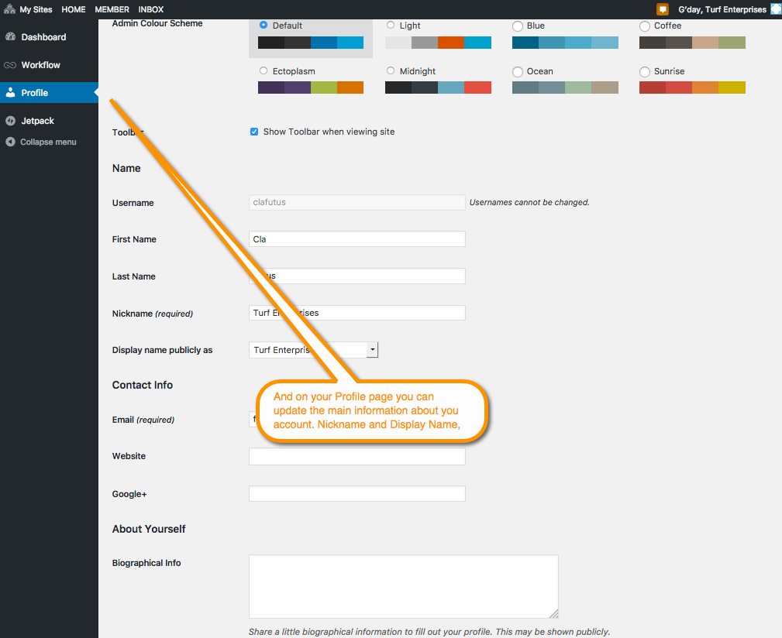Screen dimensions: 782x638
Task: Click HOME in the top menu bar
Action: click(73, 9)
